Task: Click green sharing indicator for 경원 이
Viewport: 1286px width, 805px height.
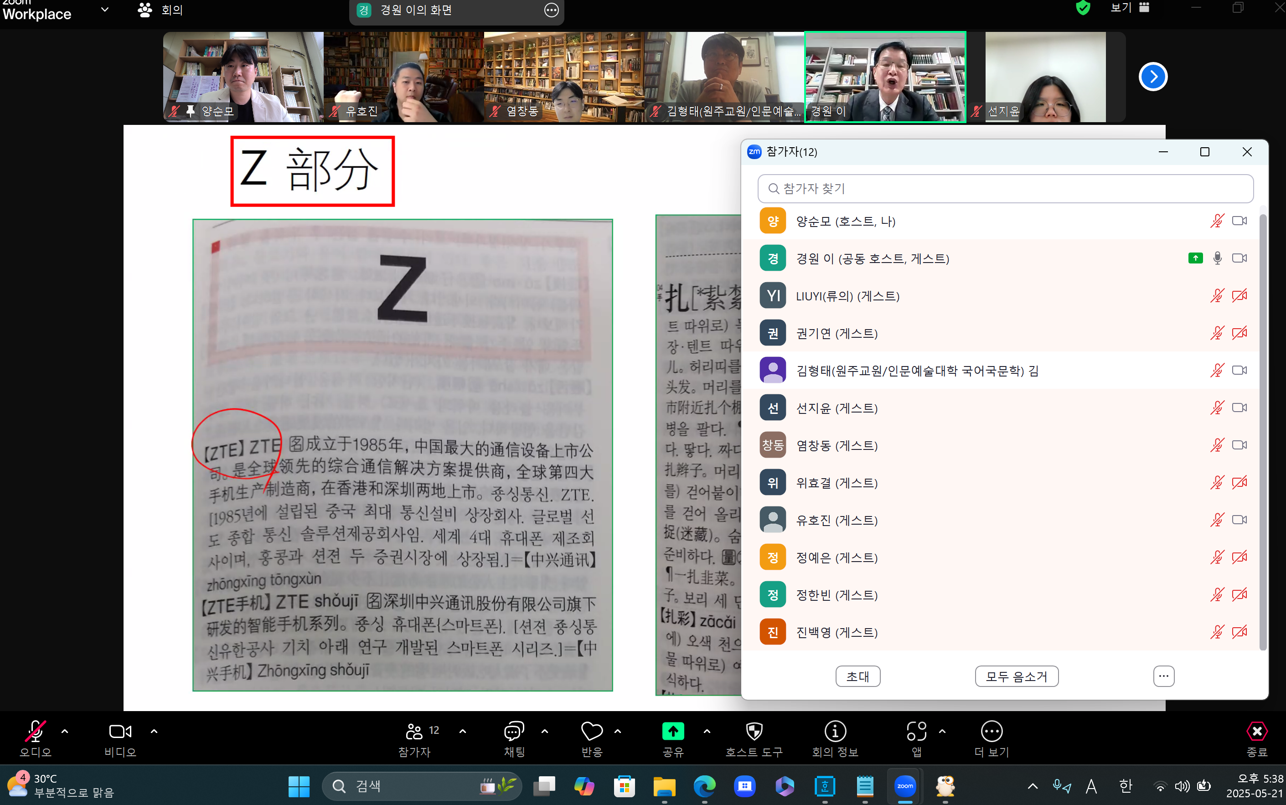Action: click(1196, 258)
